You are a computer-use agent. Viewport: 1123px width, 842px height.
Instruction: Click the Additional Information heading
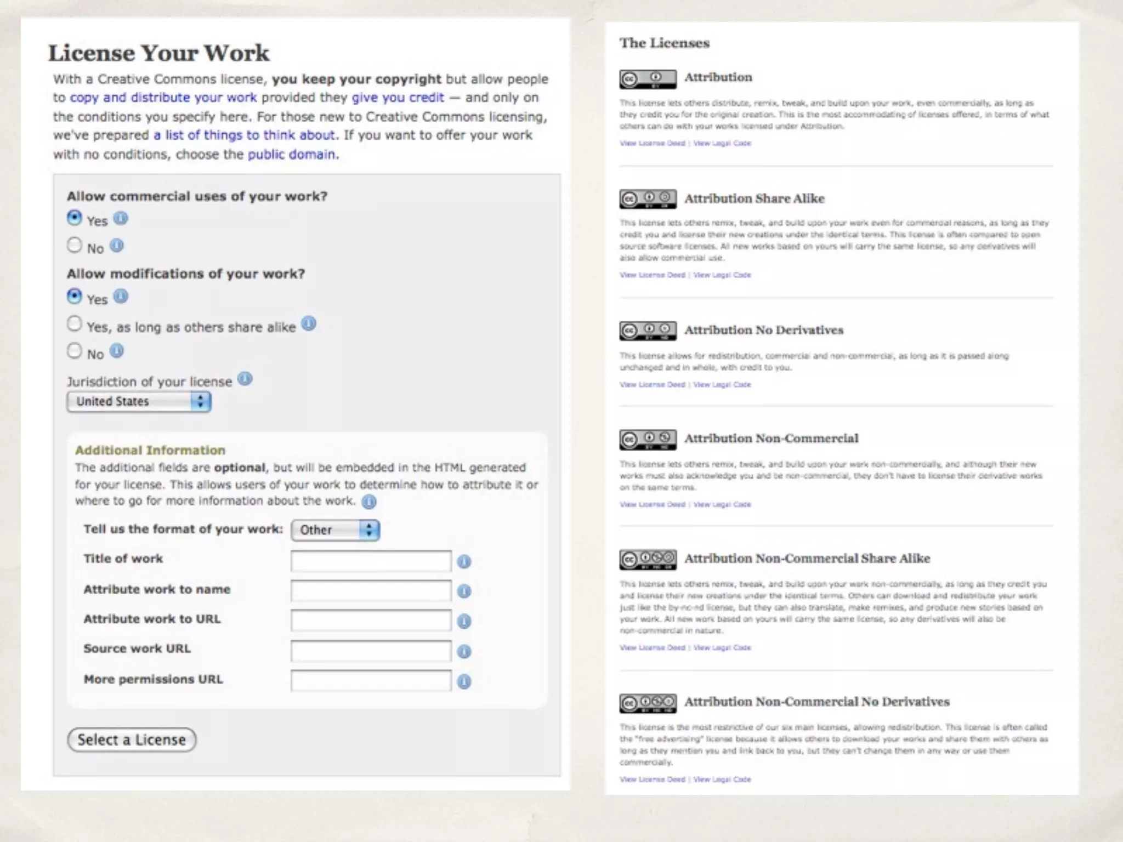coord(150,450)
